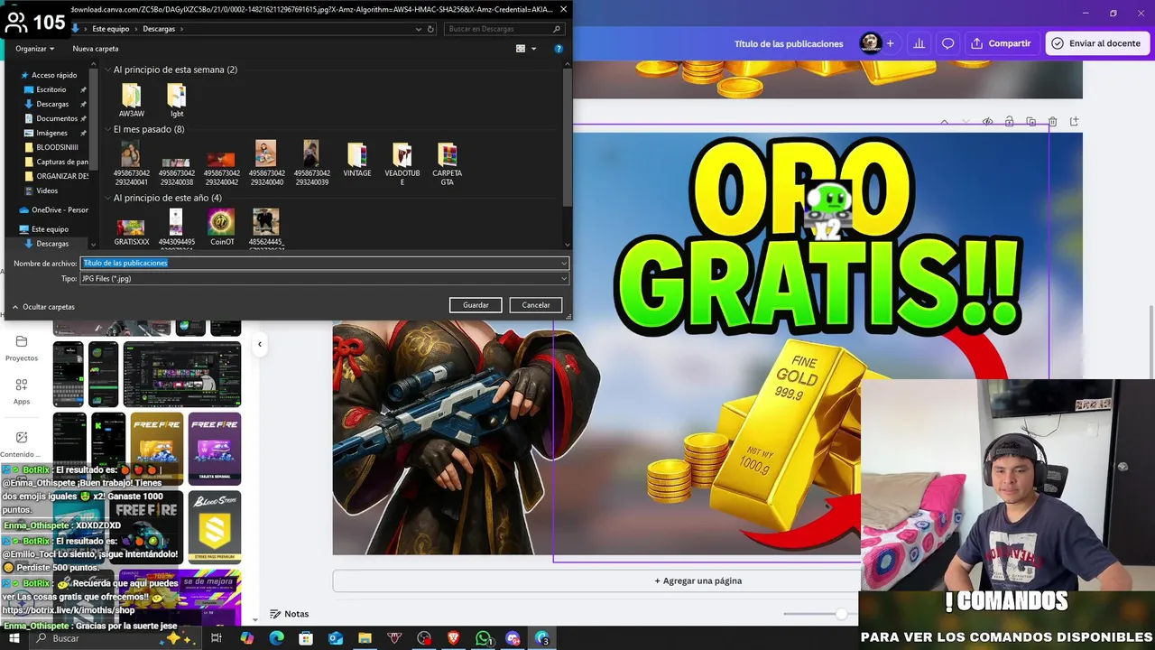Open Apps in Canva sidebar
Image resolution: width=1155 pixels, height=650 pixels.
tap(22, 391)
